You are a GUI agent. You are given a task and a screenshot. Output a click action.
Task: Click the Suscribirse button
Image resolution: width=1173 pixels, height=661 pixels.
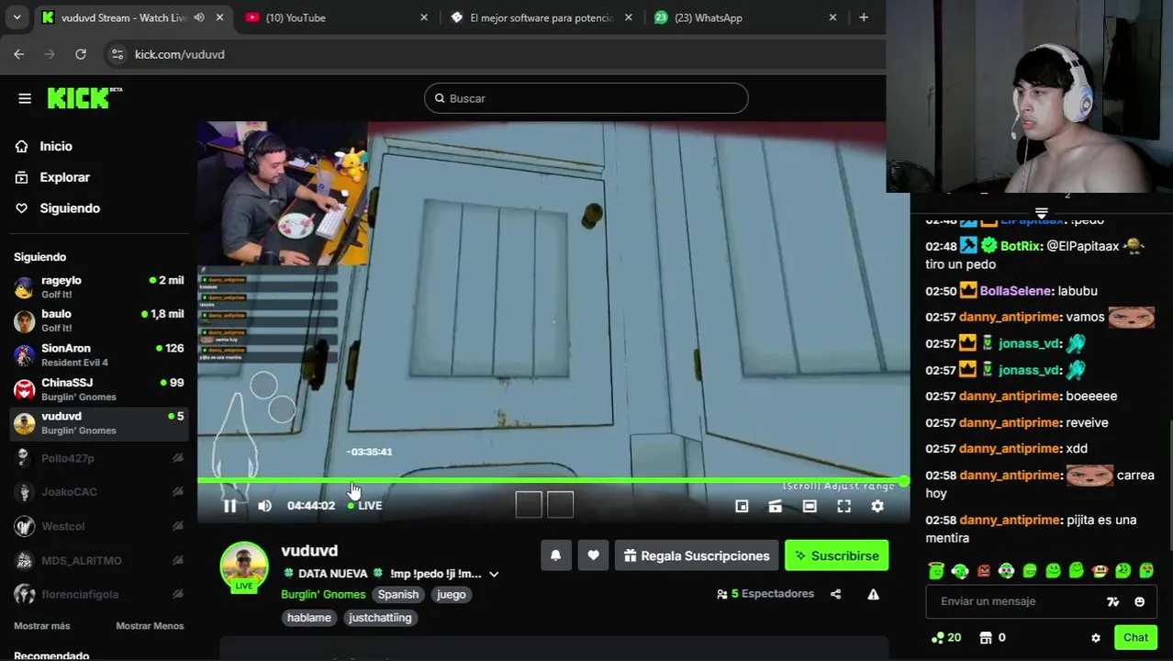tap(836, 555)
